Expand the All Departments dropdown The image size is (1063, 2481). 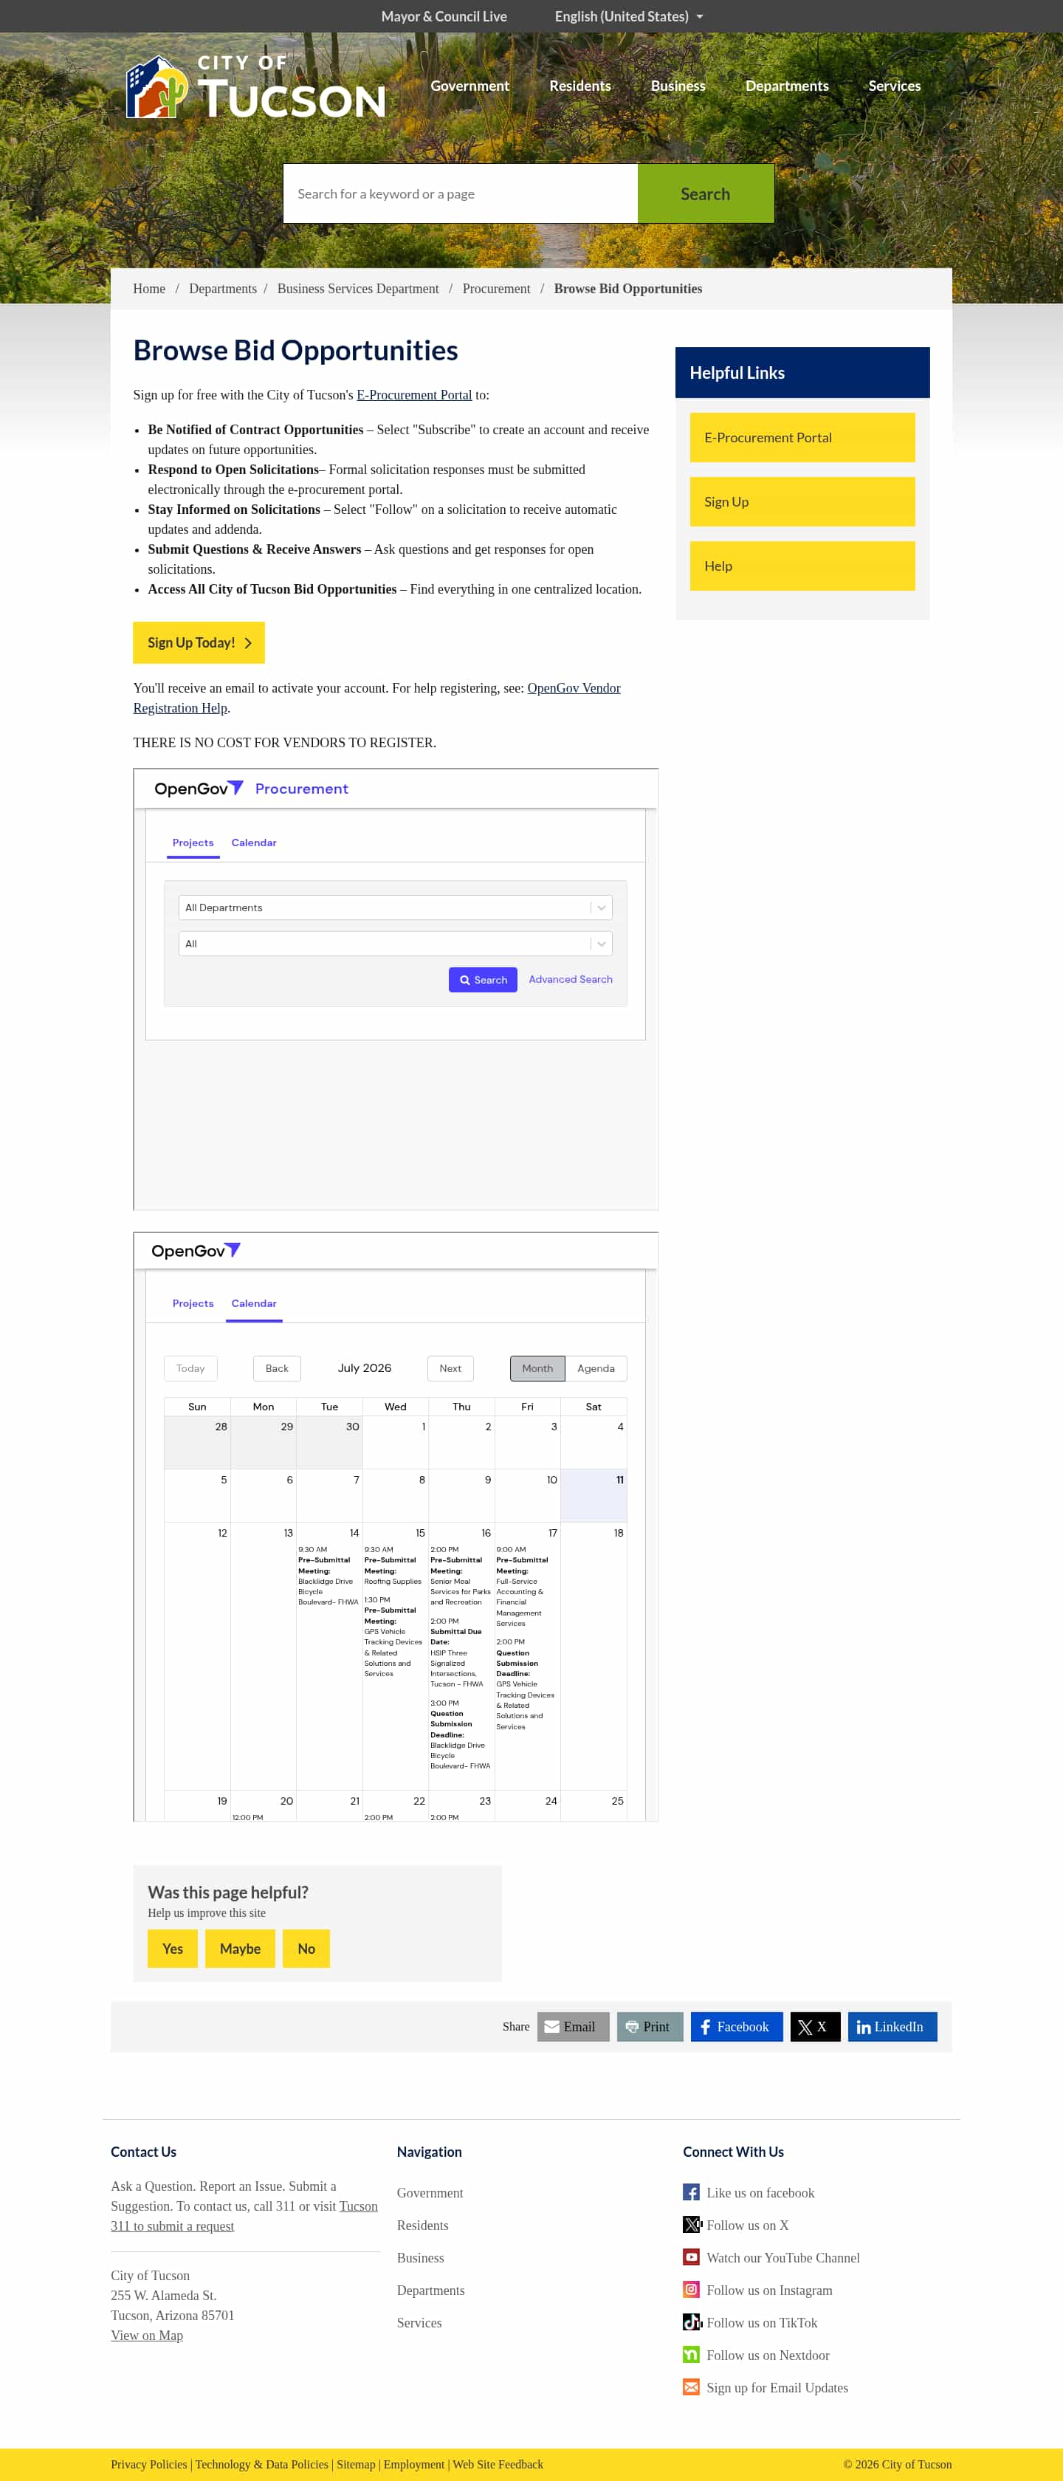click(395, 906)
